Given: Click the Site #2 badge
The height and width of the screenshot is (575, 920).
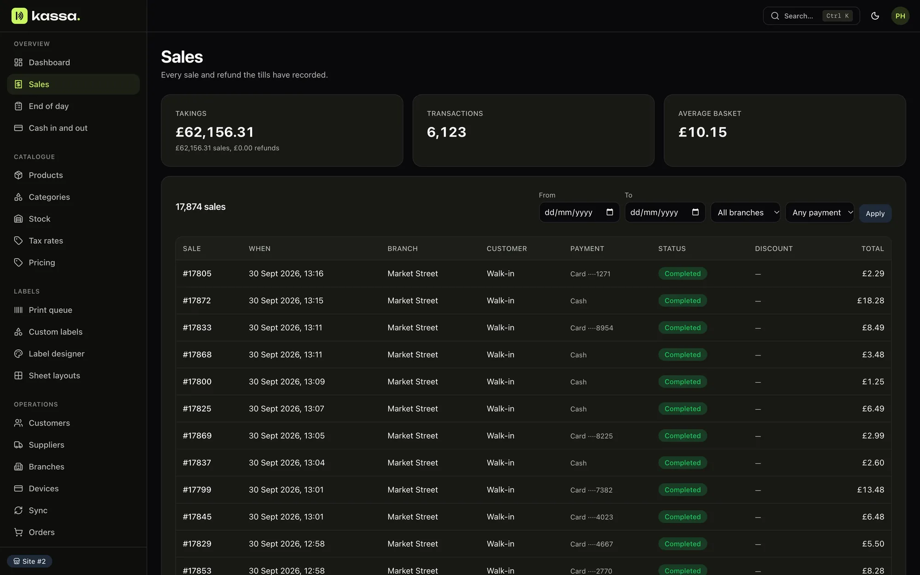Looking at the screenshot, I should tap(29, 561).
